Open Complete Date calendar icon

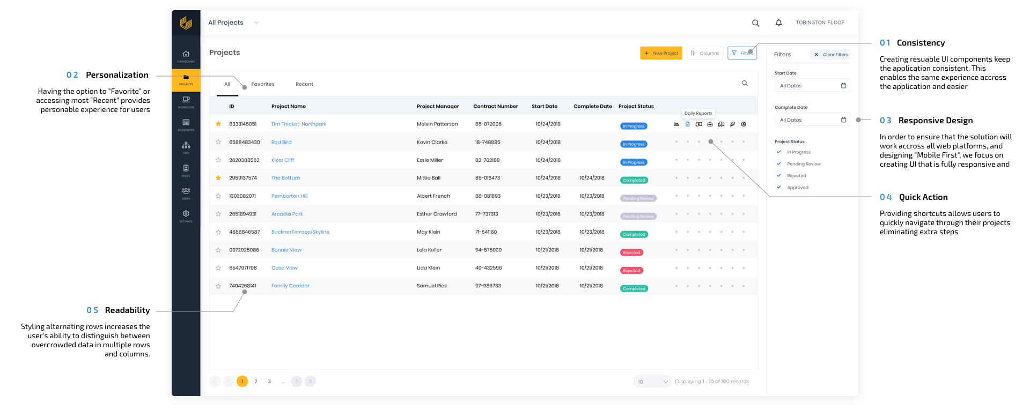pyautogui.click(x=843, y=120)
